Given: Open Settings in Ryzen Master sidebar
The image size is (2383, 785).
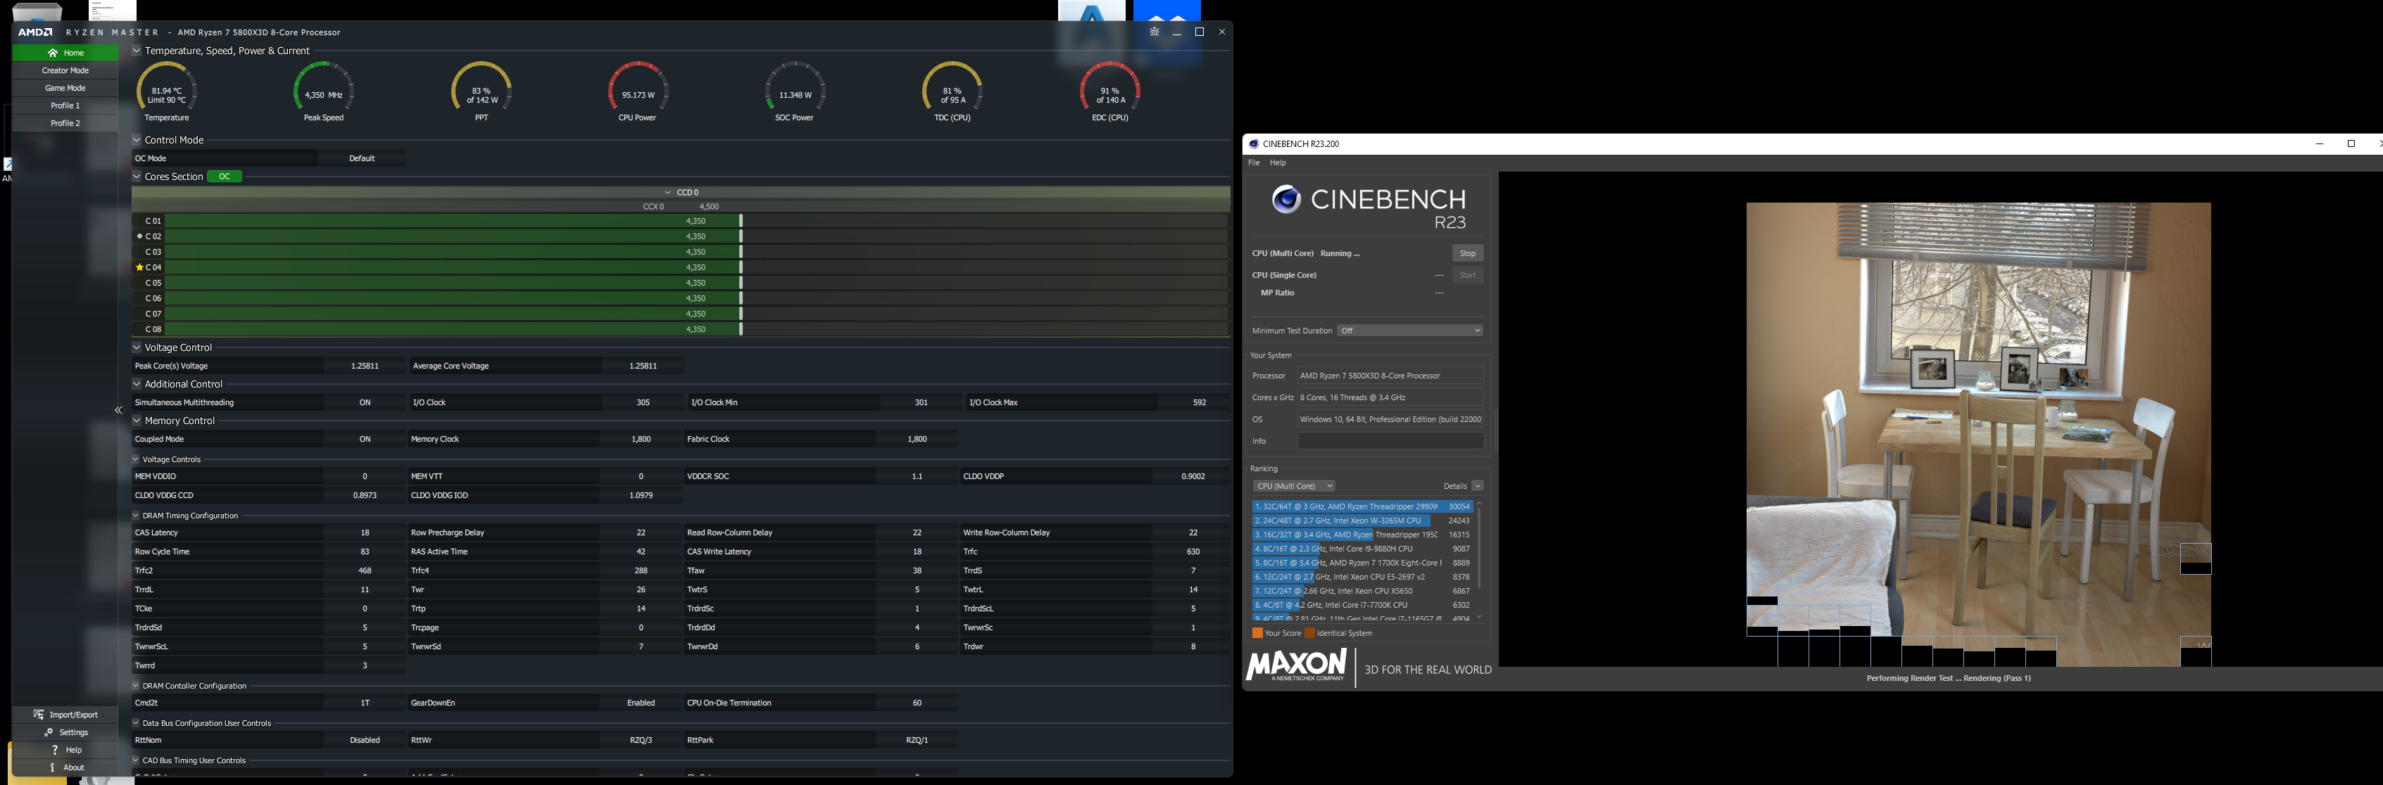Looking at the screenshot, I should (65, 732).
